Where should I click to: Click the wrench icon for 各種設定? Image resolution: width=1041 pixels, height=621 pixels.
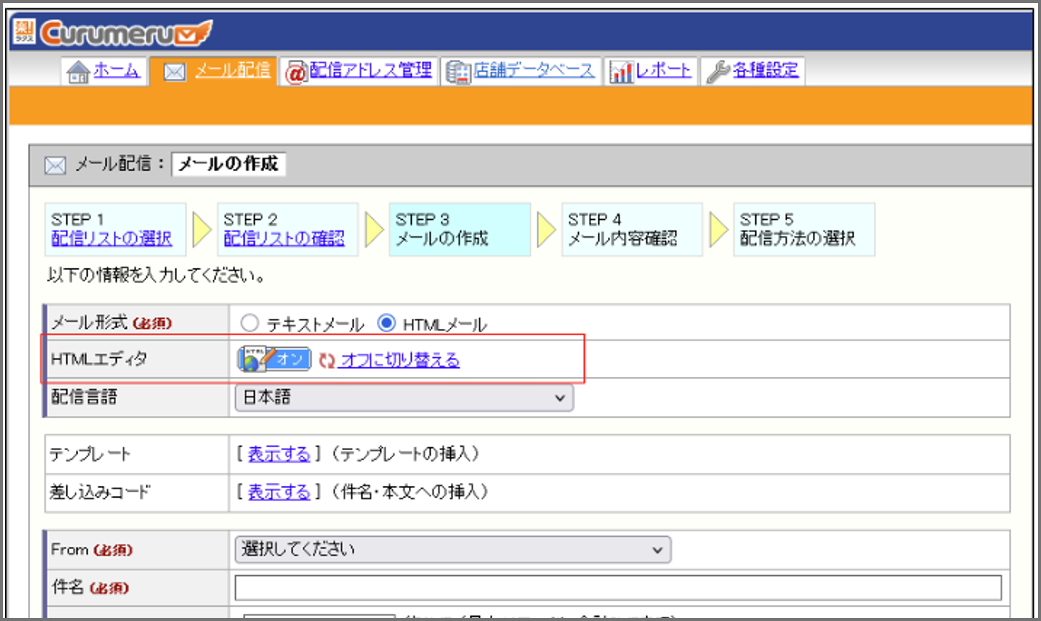point(719,72)
